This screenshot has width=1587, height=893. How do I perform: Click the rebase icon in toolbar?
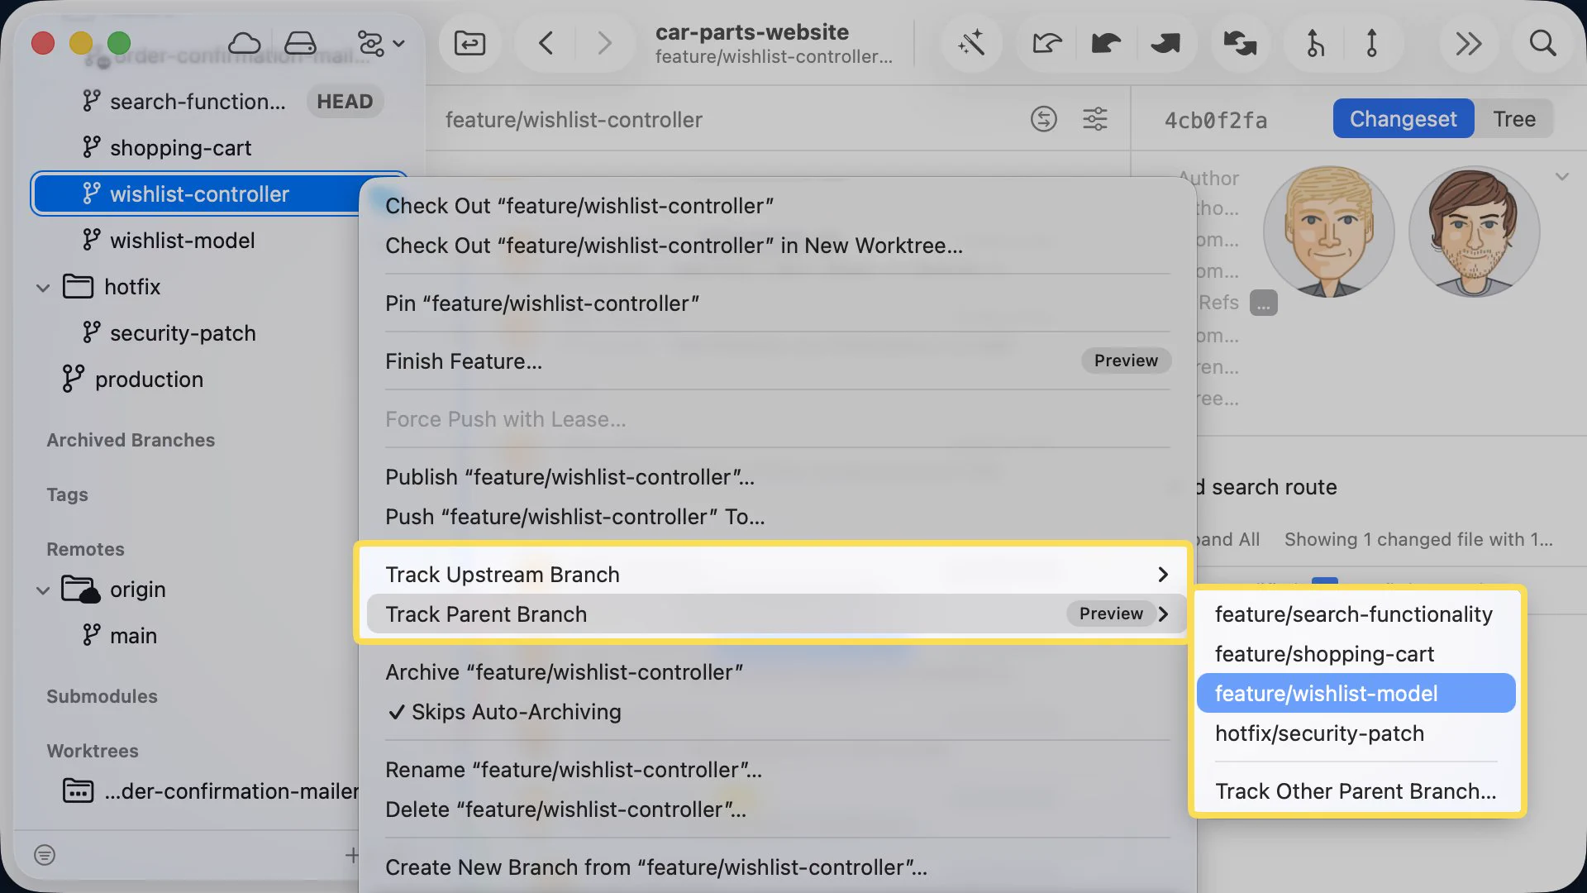coord(1372,43)
